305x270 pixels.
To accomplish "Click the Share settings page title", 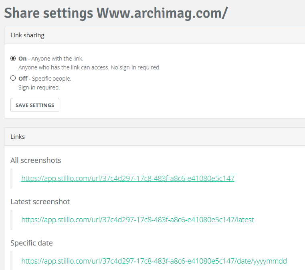I will (116, 13).
